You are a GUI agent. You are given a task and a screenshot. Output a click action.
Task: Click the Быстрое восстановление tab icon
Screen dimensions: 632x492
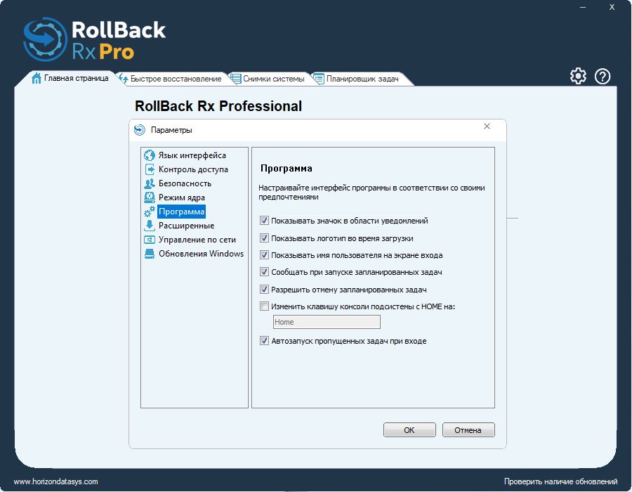tap(124, 78)
